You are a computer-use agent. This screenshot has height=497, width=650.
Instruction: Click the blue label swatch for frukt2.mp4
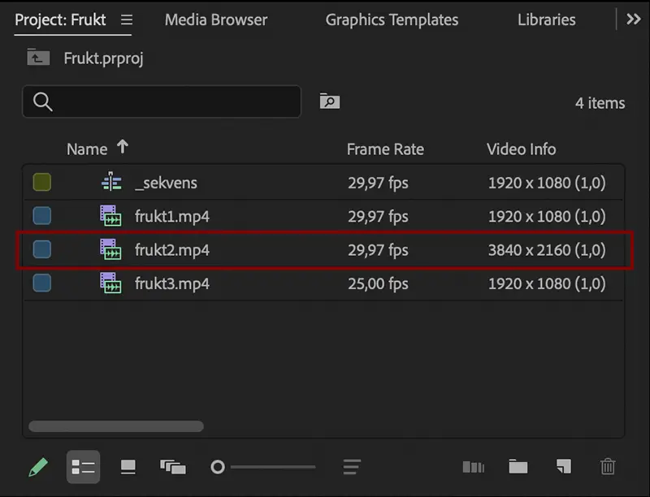point(42,249)
